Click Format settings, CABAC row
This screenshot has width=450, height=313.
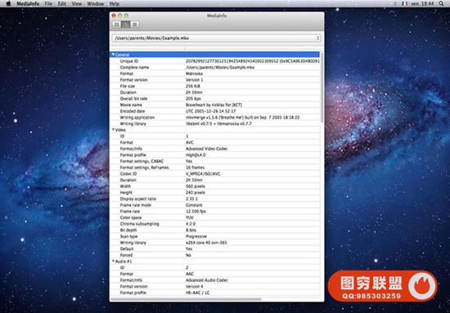point(214,161)
